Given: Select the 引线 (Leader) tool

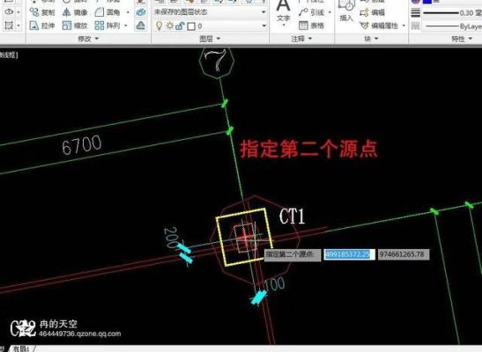Looking at the screenshot, I should [311, 12].
